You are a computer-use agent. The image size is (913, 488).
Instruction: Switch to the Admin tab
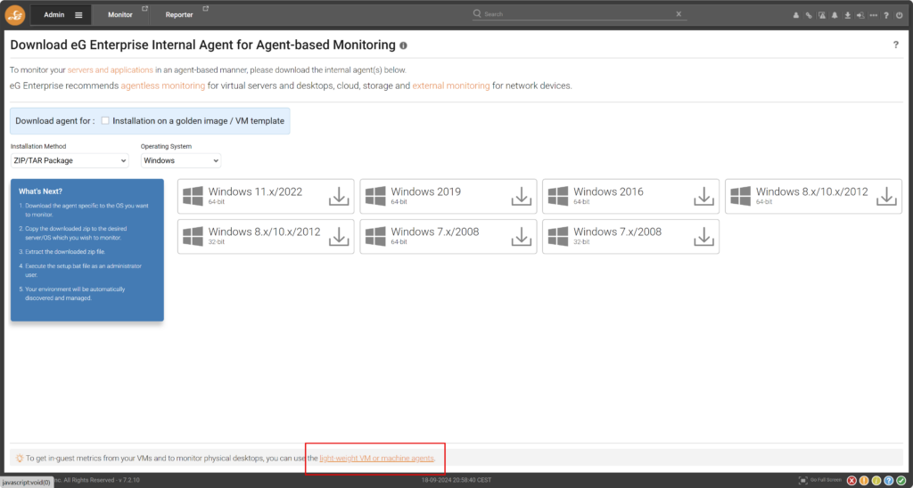pos(54,15)
